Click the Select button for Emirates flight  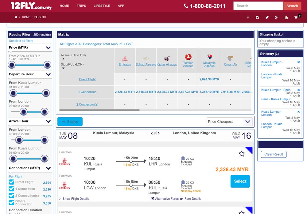(240, 181)
